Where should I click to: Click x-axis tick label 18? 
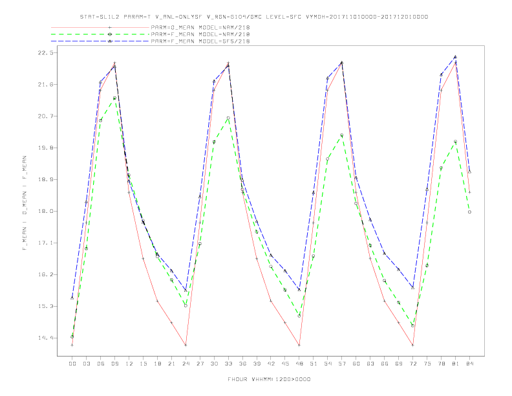[157, 364]
